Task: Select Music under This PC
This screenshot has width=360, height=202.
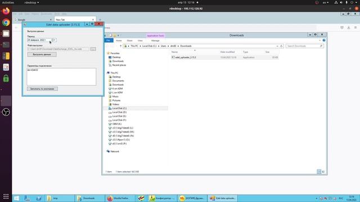Action: coord(115,97)
